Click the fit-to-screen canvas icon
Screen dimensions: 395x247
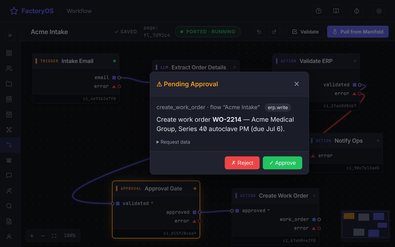pyautogui.click(x=54, y=236)
